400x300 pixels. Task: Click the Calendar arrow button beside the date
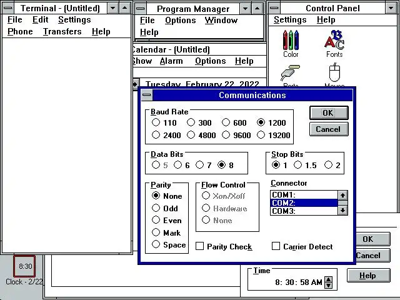point(136,84)
